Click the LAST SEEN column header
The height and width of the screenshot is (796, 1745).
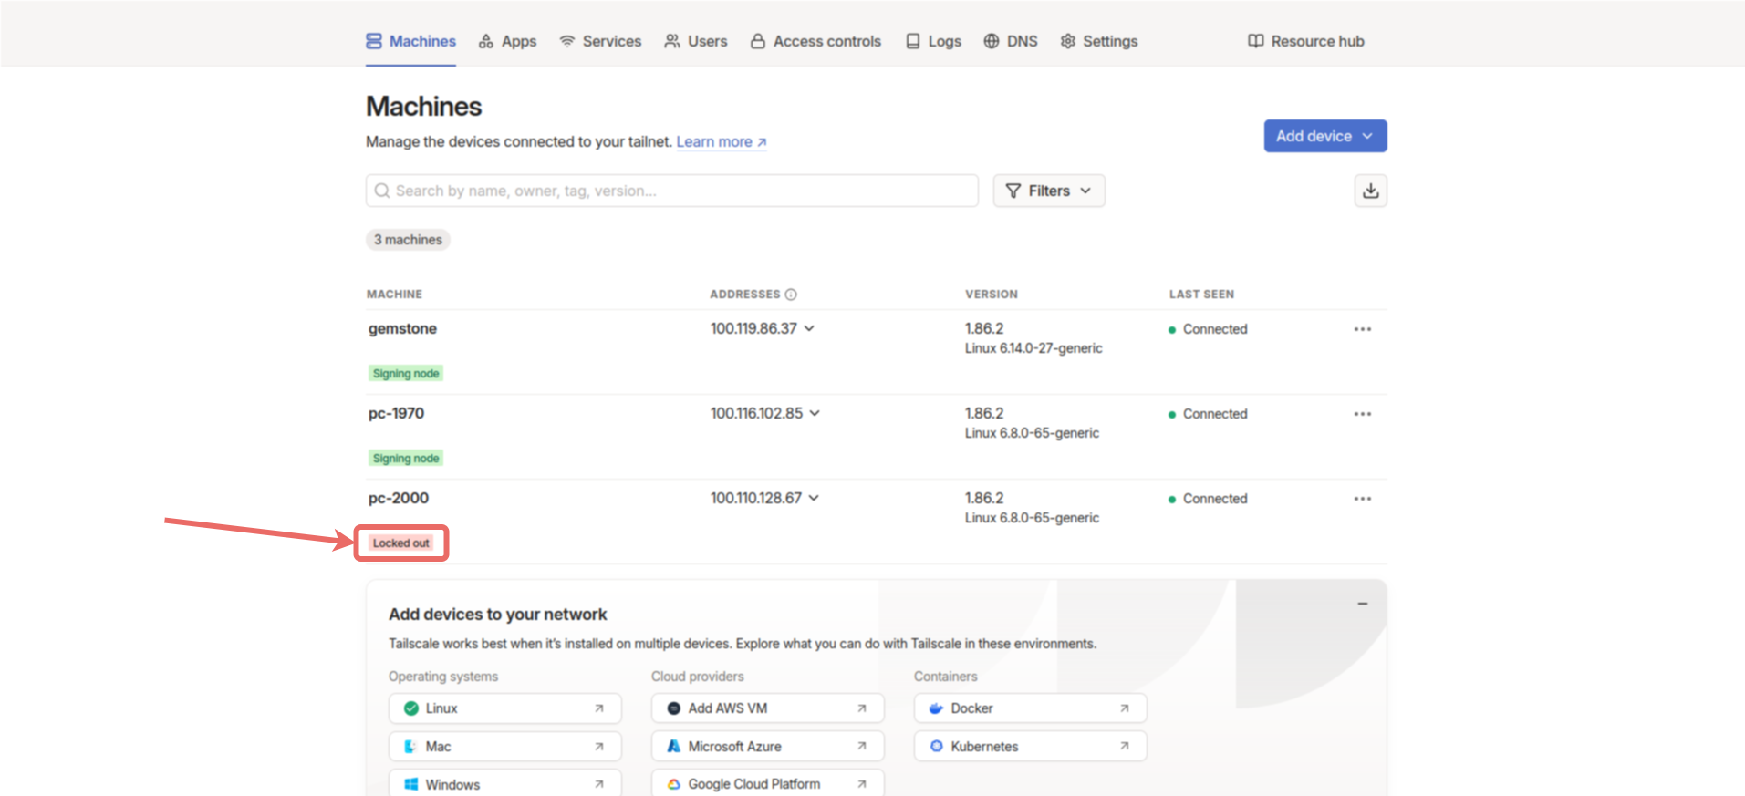click(x=1201, y=295)
